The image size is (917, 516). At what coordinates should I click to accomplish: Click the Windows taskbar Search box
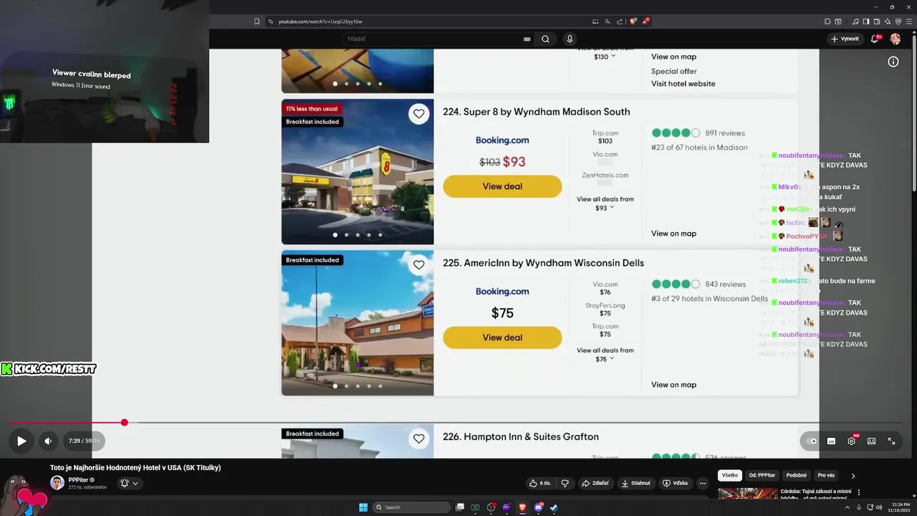coord(412,507)
